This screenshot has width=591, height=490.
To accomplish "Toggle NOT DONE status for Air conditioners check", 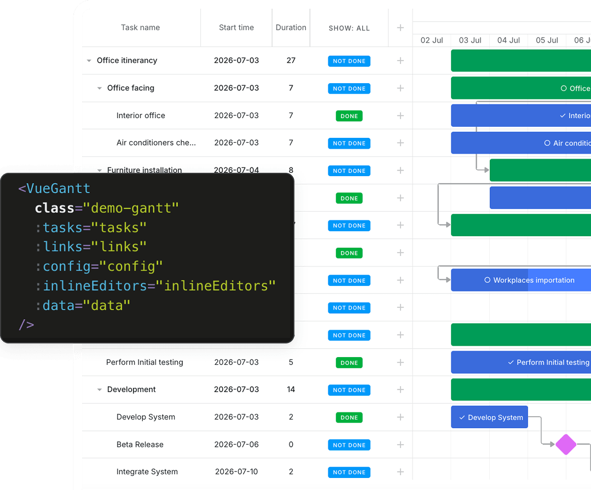I will (349, 143).
